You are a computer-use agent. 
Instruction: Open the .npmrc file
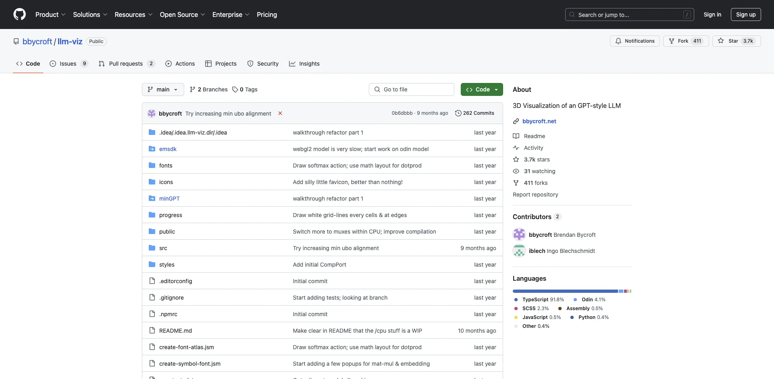click(168, 314)
